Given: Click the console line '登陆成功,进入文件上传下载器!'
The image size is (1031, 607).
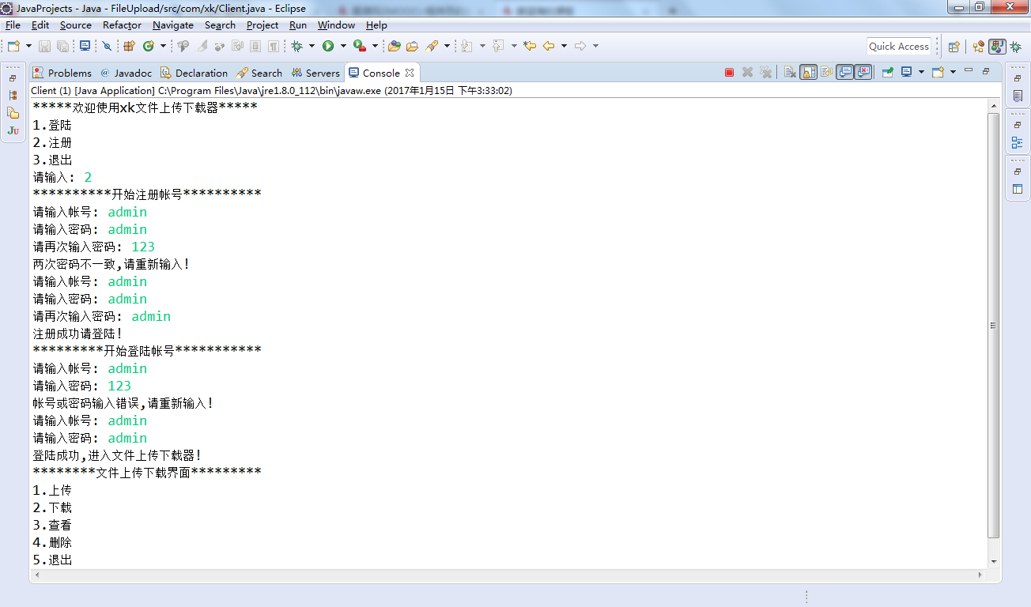Looking at the screenshot, I should point(117,455).
